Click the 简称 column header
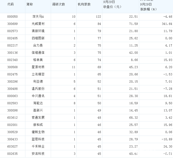This screenshot has width=173, height=158. [x=29, y=4]
